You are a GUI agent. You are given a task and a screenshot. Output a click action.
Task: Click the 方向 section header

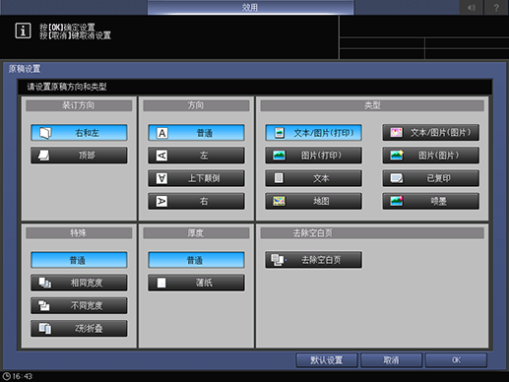196,105
